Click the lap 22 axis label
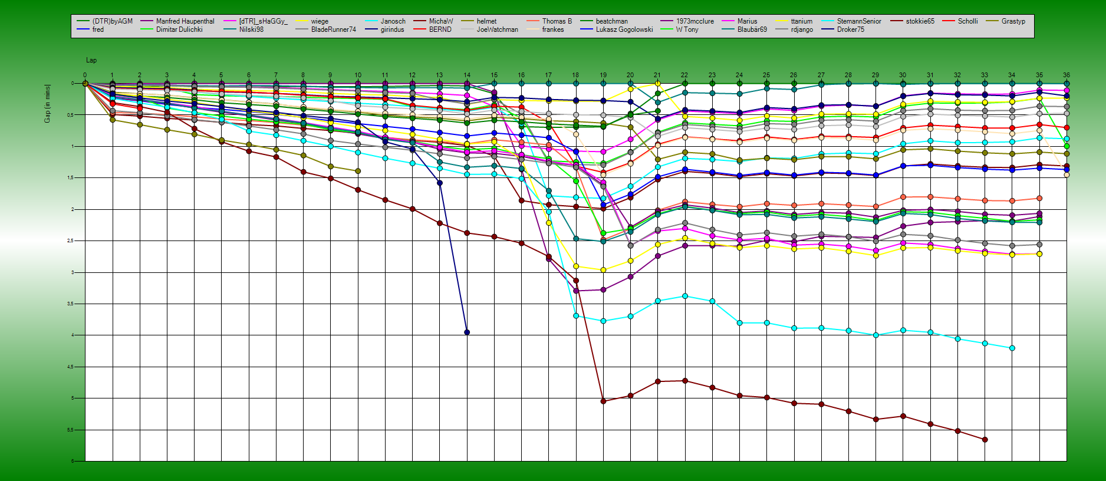1106x481 pixels. [684, 75]
